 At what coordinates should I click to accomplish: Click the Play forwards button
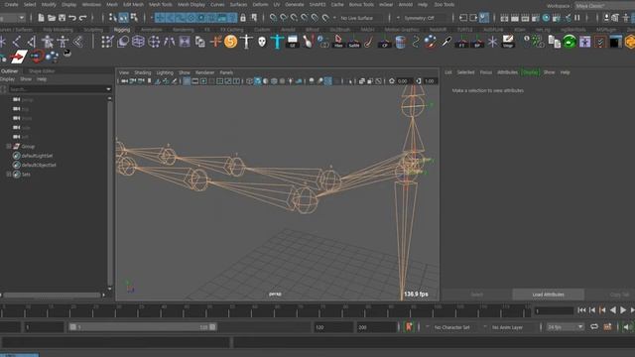point(623,310)
